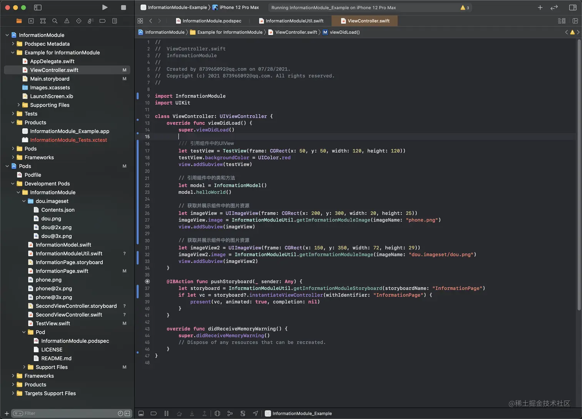This screenshot has height=419, width=582.
Task: Toggle the inspector panel on the right
Action: pos(572,7)
